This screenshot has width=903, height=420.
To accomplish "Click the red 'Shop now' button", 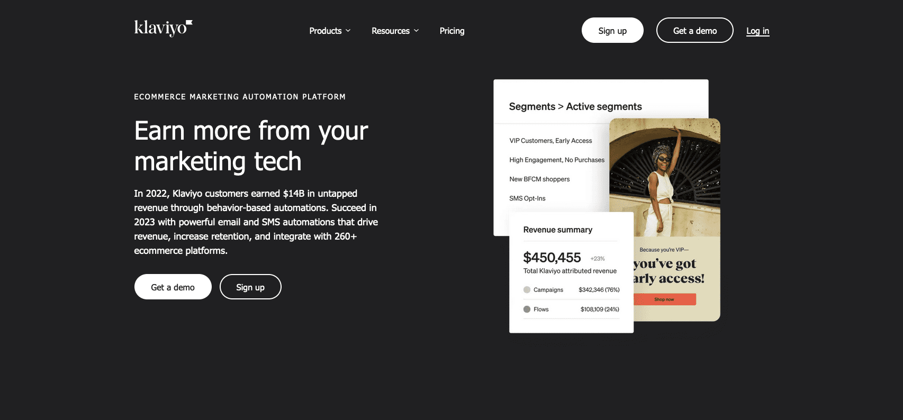I will pyautogui.click(x=665, y=299).
